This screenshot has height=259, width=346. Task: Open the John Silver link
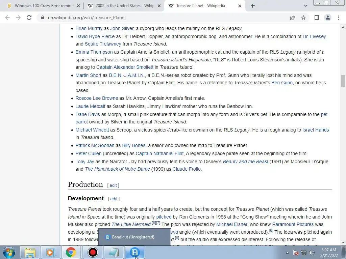122,28
